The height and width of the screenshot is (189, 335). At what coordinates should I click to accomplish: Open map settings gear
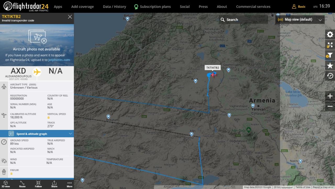point(330,35)
